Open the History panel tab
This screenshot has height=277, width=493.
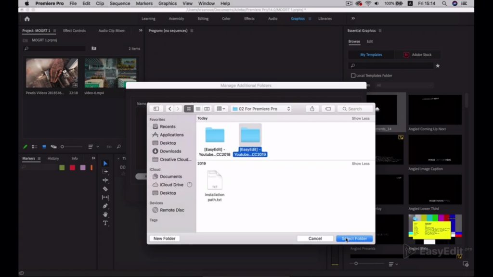click(x=53, y=158)
